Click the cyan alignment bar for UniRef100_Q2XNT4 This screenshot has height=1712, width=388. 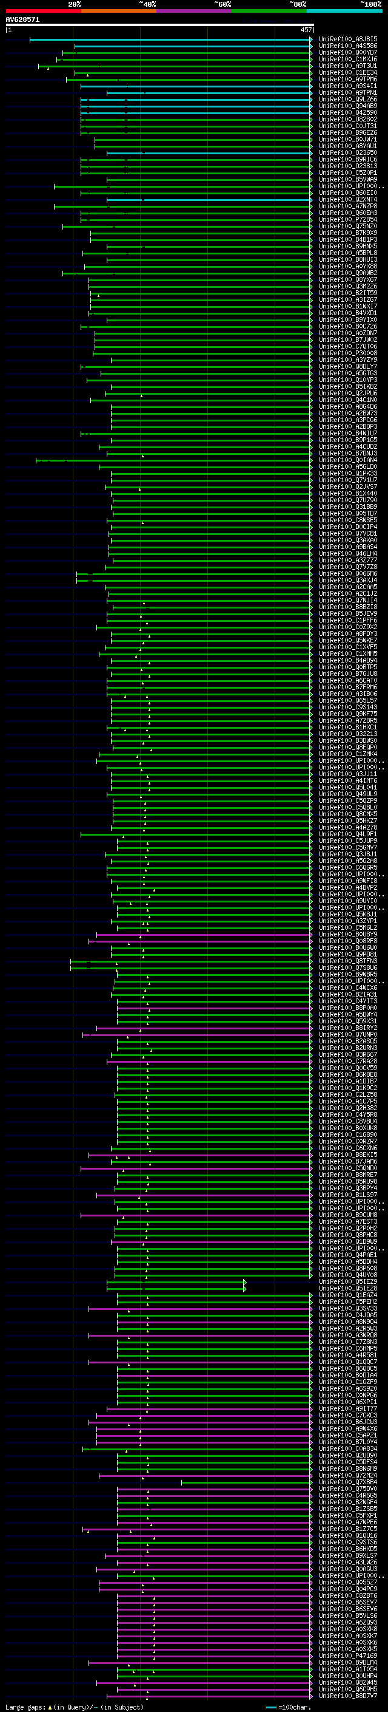pos(209,200)
